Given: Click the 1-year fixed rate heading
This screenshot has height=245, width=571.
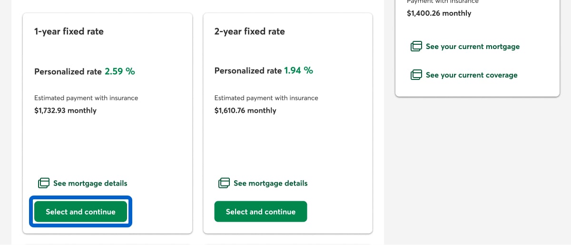Looking at the screenshot, I should tap(69, 31).
